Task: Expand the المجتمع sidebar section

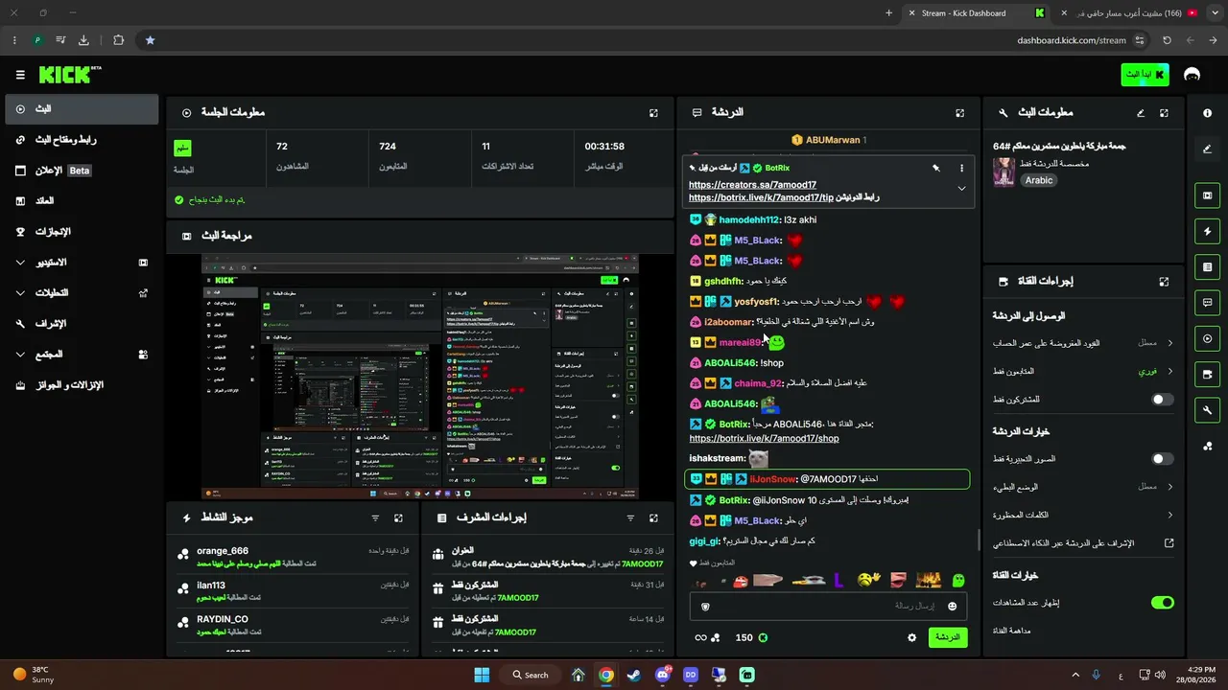Action: pos(81,355)
